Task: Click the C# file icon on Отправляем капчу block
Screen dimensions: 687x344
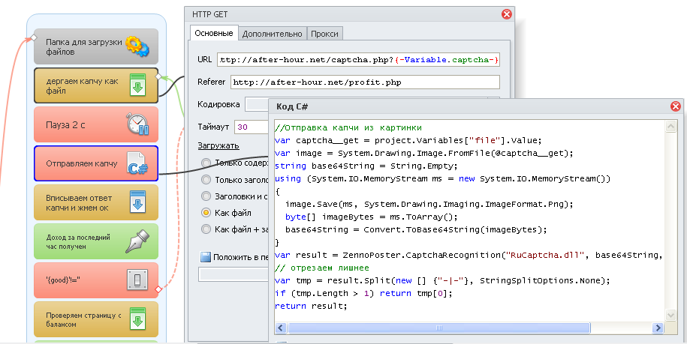Action: (x=137, y=163)
